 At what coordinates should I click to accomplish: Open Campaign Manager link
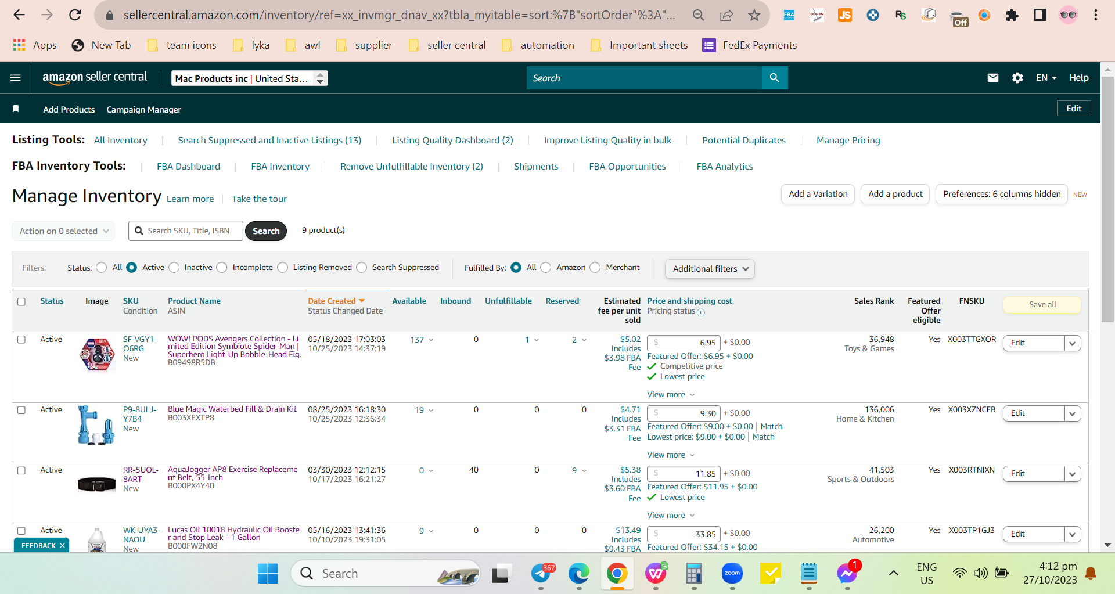(143, 110)
